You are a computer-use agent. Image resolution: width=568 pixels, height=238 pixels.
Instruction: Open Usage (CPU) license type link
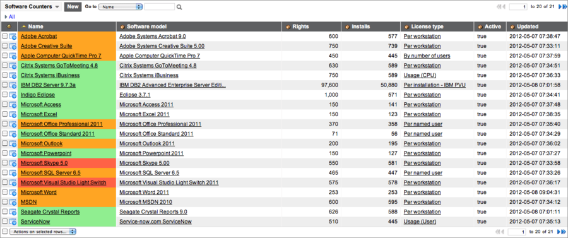click(420, 75)
